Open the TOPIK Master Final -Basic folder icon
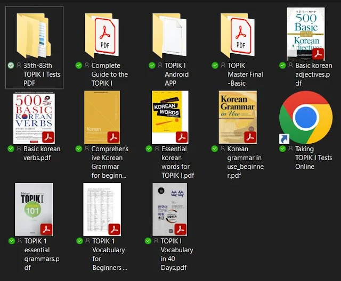This screenshot has height=281, width=341. click(238, 36)
